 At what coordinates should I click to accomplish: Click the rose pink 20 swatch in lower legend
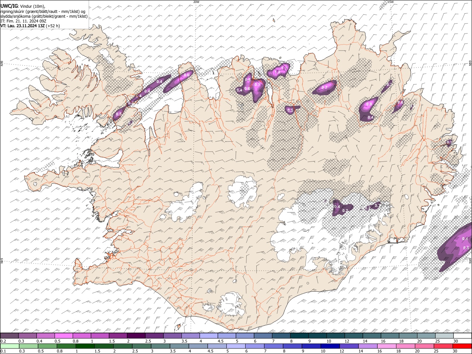pyautogui.click(x=424, y=346)
